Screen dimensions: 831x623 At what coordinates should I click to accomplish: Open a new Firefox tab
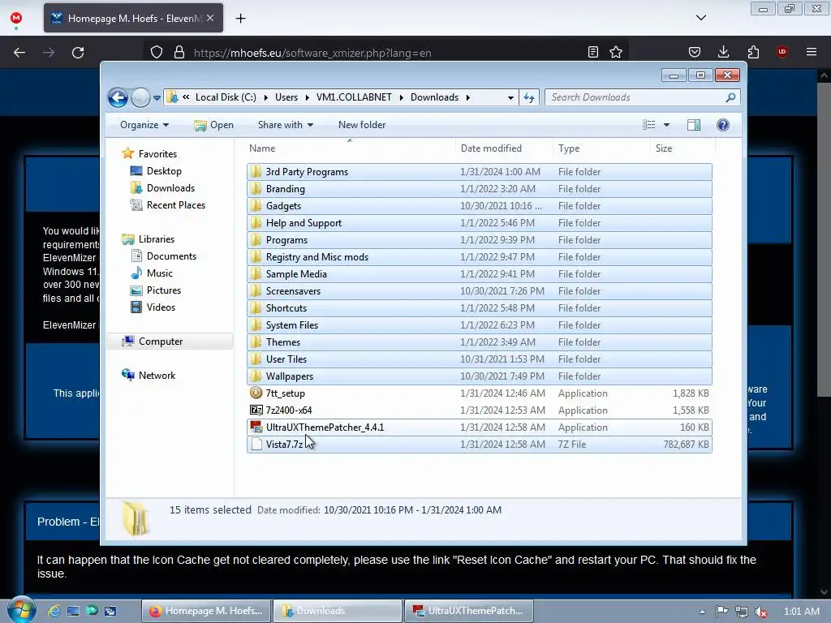(240, 19)
